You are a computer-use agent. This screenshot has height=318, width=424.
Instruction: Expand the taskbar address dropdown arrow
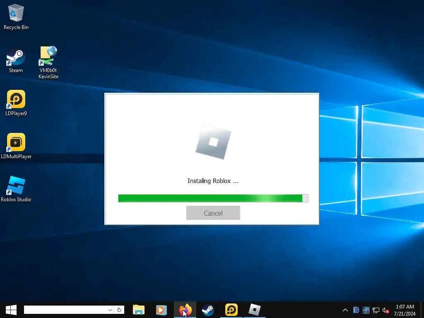pos(110,310)
